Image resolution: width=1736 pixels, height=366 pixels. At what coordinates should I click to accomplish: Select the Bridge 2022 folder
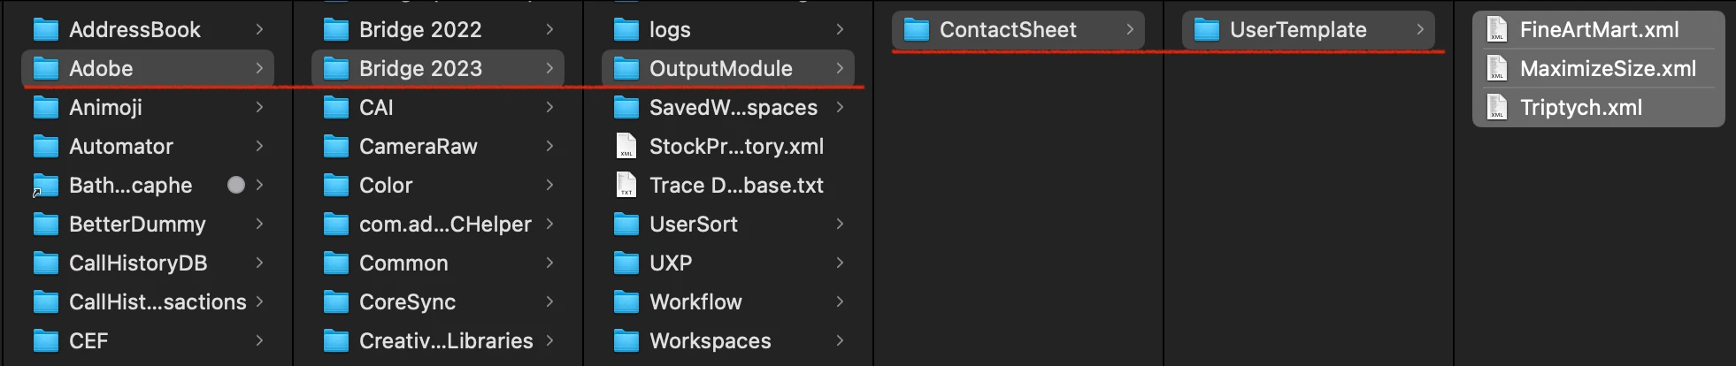click(438, 29)
